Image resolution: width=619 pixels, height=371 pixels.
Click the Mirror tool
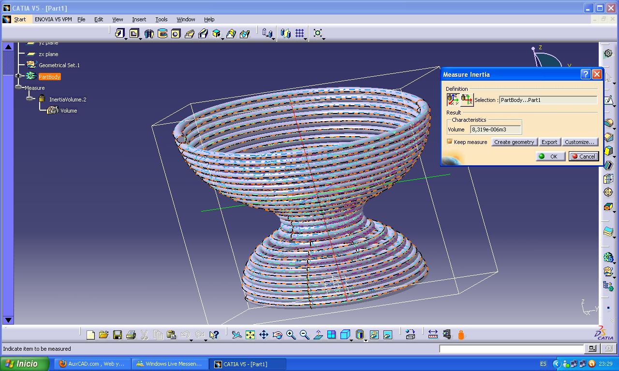click(x=286, y=33)
